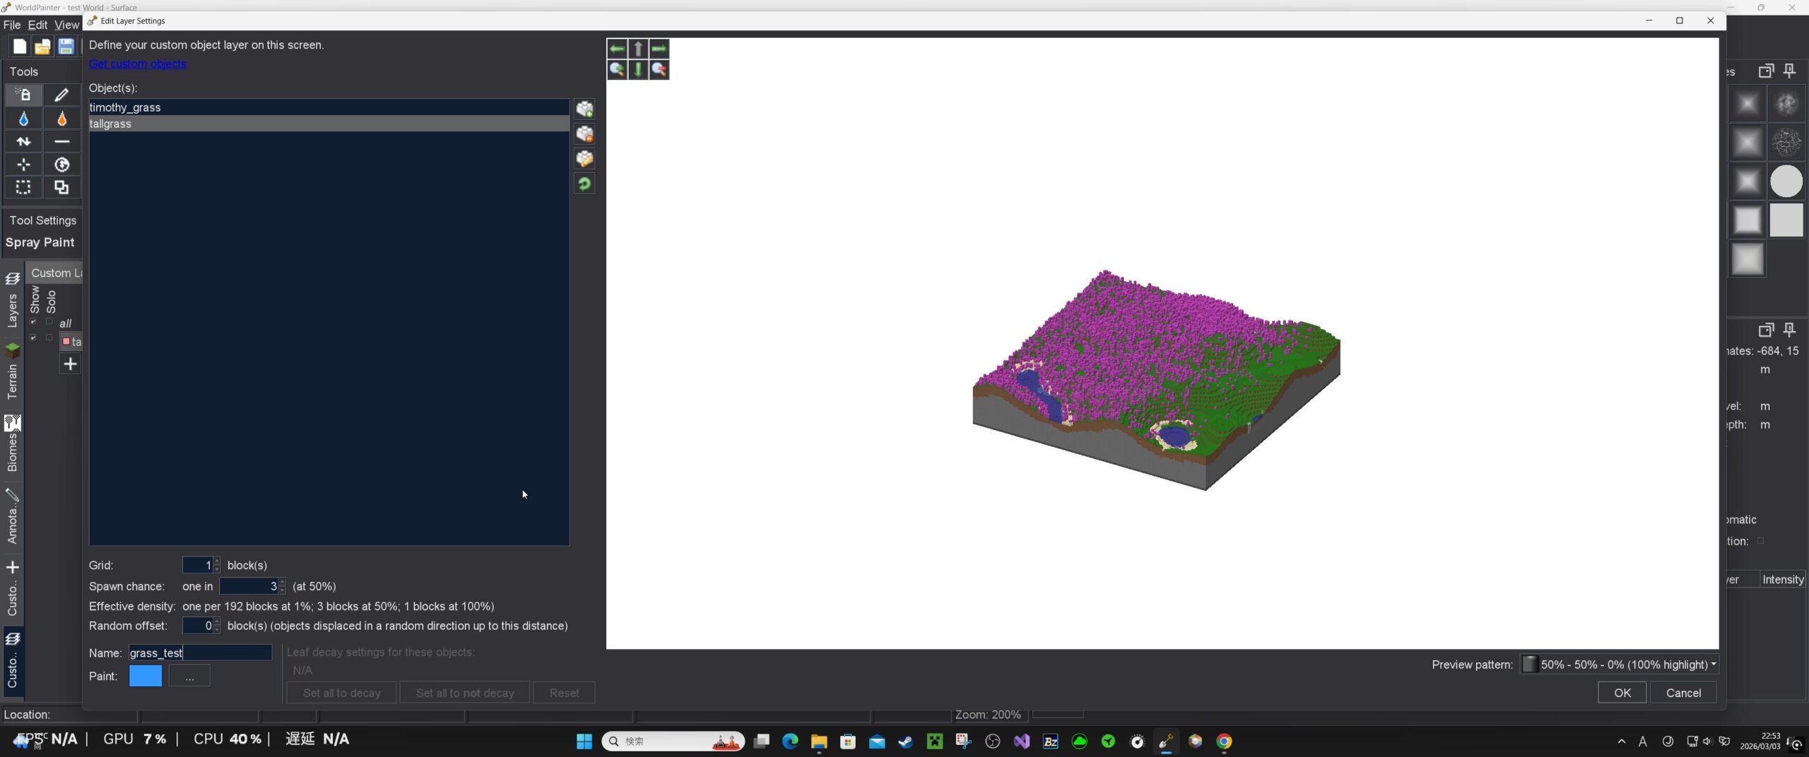Click OK to confirm layer settings
The height and width of the screenshot is (757, 1809).
[1622, 693]
